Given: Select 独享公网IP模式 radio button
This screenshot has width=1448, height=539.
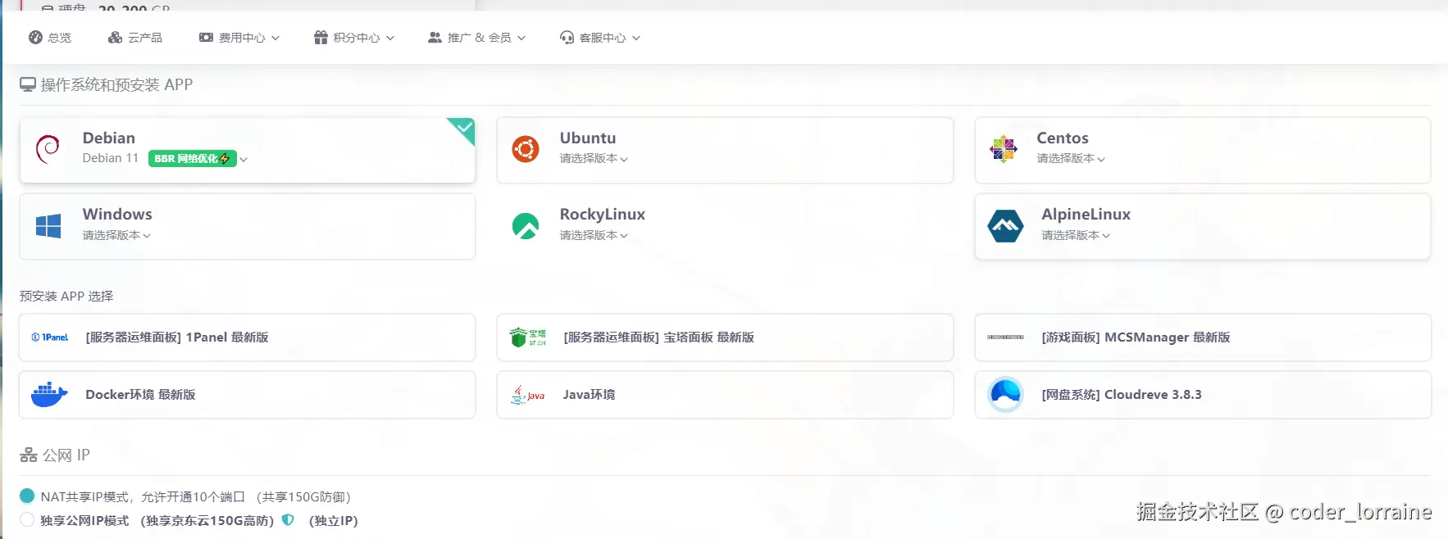Looking at the screenshot, I should [27, 519].
